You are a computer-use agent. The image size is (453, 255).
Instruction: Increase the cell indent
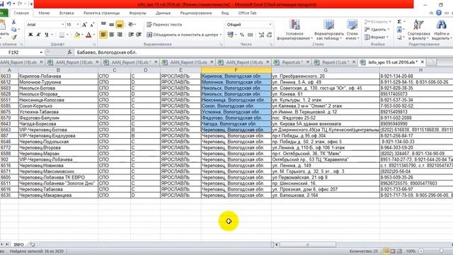click(x=139, y=35)
